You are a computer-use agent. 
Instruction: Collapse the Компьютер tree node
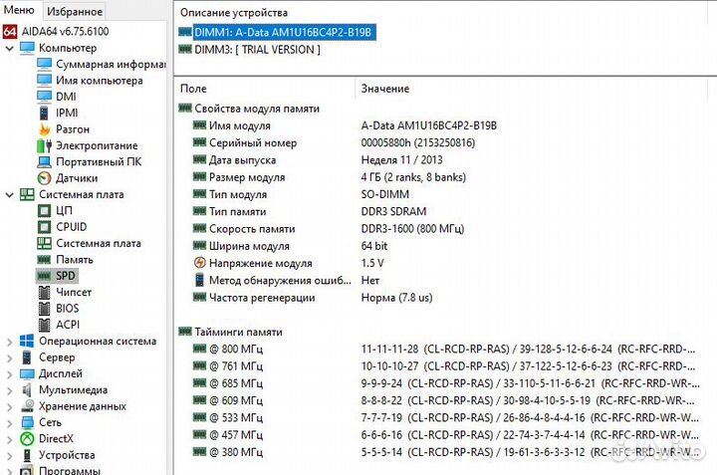(9, 48)
